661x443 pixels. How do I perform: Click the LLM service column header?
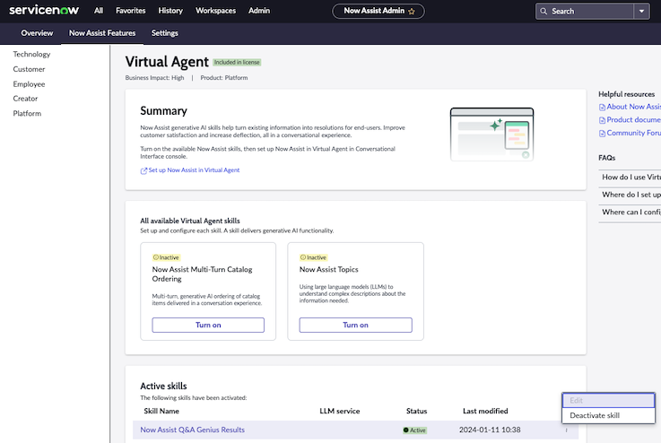(340, 411)
